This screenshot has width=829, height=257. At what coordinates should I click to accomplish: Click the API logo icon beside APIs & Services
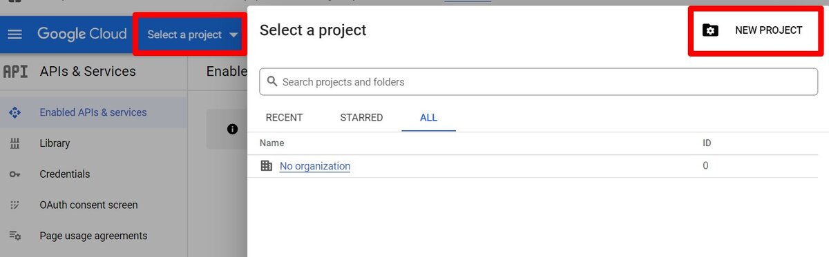[x=15, y=72]
